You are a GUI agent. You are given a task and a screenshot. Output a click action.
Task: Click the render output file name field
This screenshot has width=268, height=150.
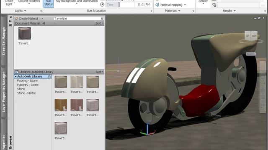click(238, 5)
